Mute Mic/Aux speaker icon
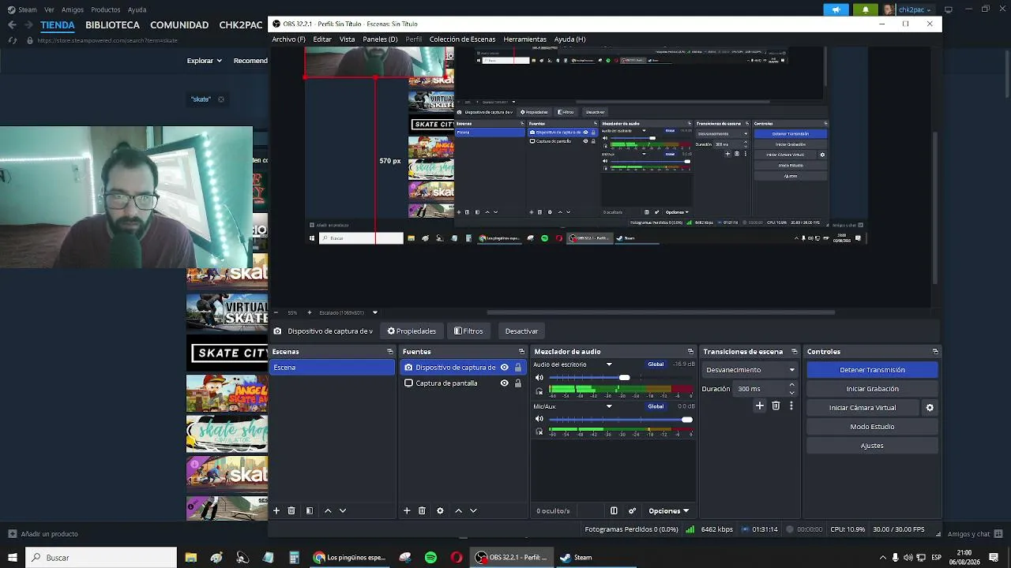Image resolution: width=1011 pixels, height=568 pixels. [x=539, y=419]
